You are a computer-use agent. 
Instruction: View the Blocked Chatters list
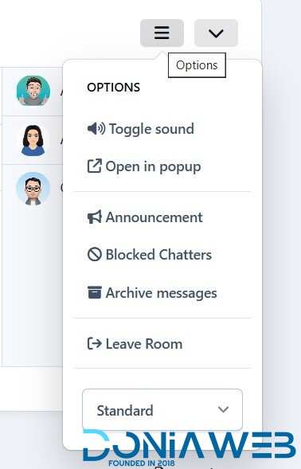click(159, 255)
